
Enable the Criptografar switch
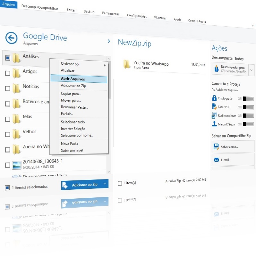click(248, 99)
